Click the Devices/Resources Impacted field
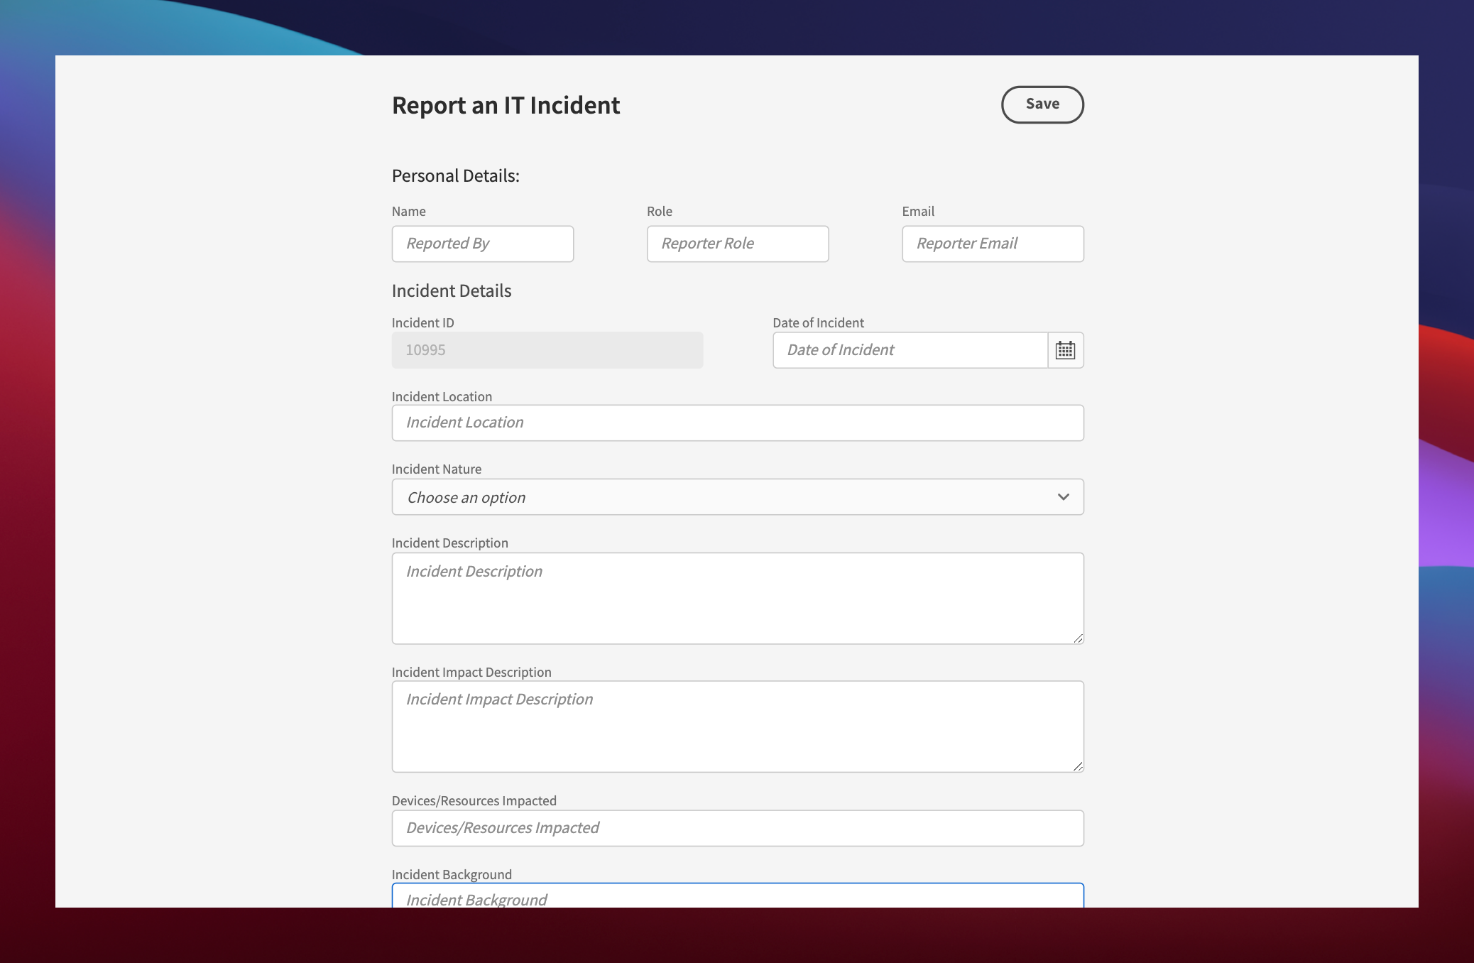Image resolution: width=1474 pixels, height=963 pixels. tap(738, 828)
